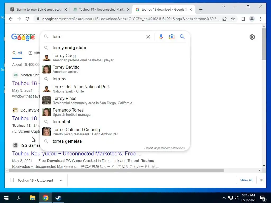
Task: Choose the torrey craig stats suggestion
Action: [115, 48]
